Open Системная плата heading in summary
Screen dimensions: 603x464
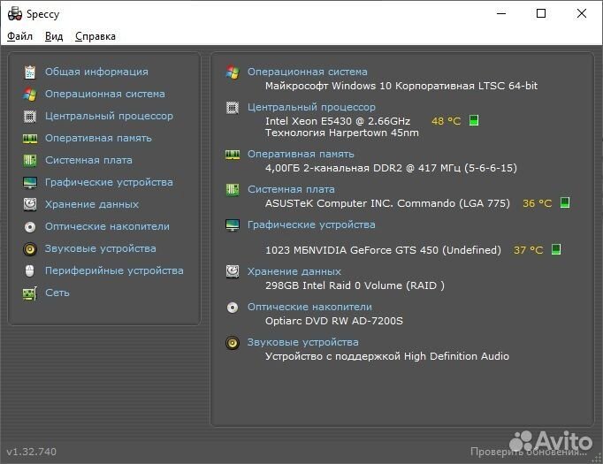[x=291, y=189]
